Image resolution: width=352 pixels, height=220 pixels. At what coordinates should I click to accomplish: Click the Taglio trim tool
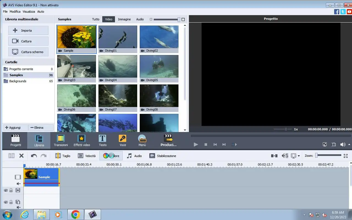point(63,156)
